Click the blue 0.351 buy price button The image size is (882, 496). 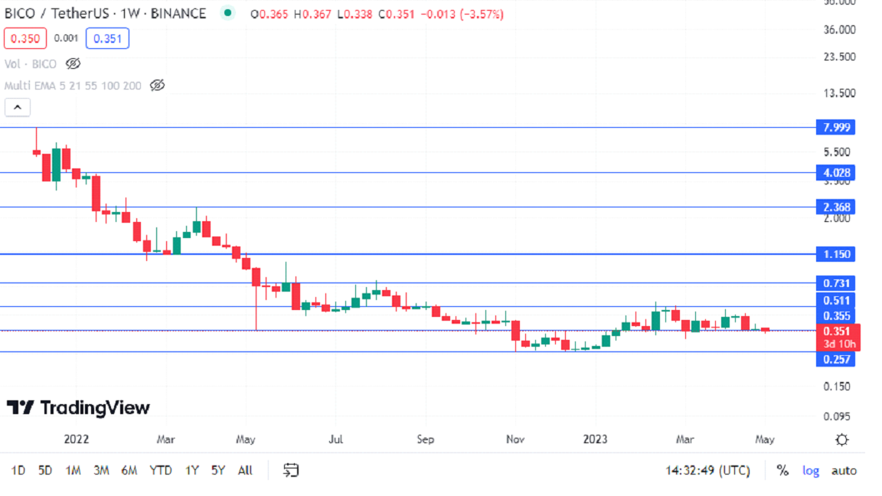(107, 39)
